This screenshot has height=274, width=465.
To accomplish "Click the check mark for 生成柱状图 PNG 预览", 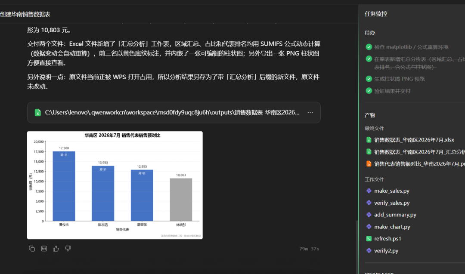I will 369,79.
